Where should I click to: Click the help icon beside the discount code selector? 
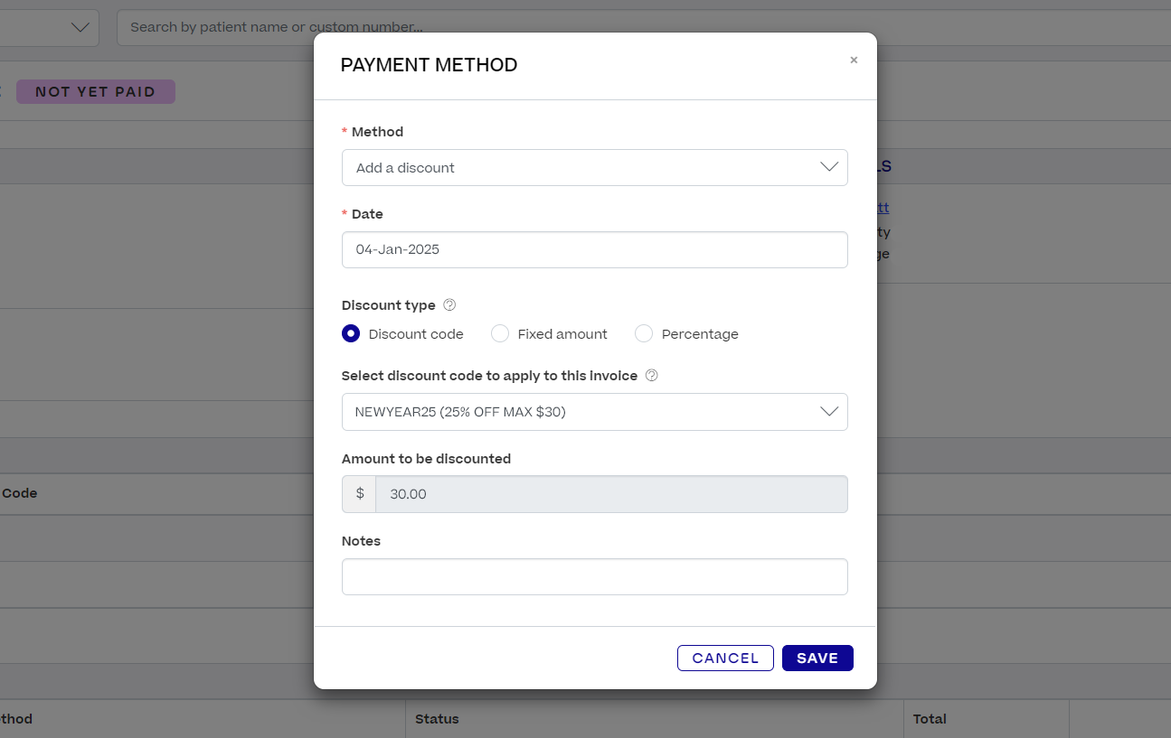click(x=651, y=375)
